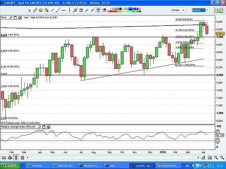Click the 9,430.8 (0.00%) Fibonacci label
The image size is (226, 169).
[184, 19]
